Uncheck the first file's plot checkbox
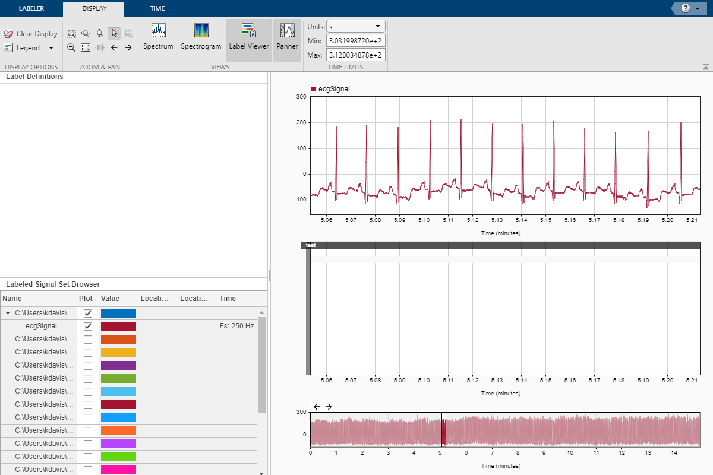713x475 pixels. click(88, 313)
